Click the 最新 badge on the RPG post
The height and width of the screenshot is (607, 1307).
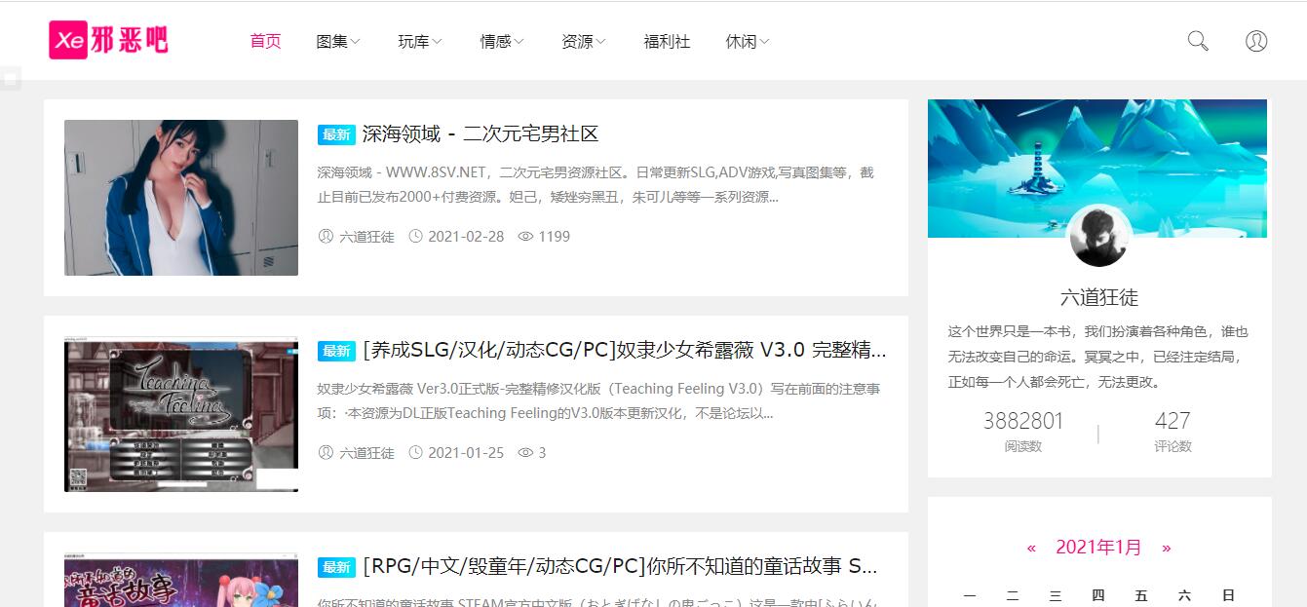pos(336,567)
